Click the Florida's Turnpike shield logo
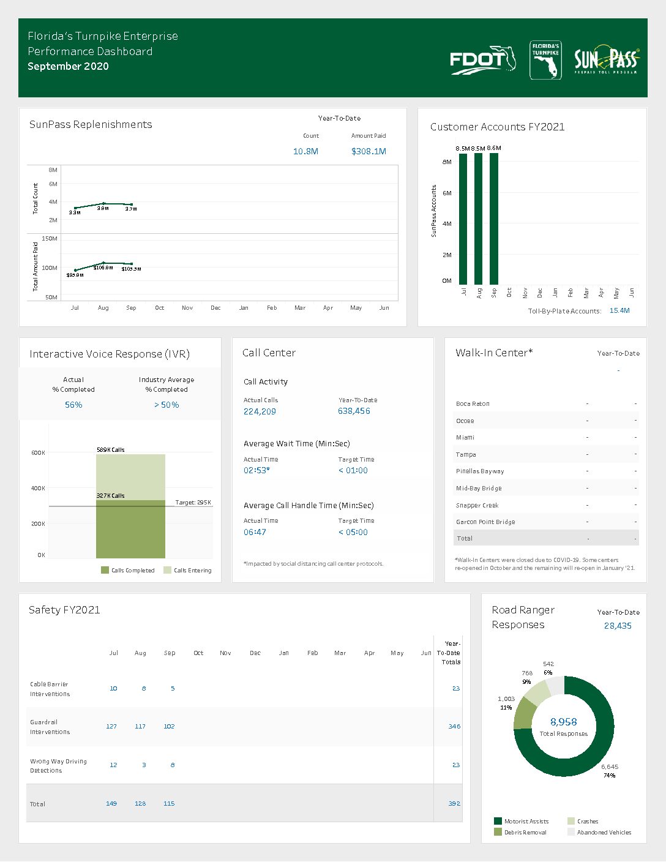The width and height of the screenshot is (666, 862). [x=545, y=60]
